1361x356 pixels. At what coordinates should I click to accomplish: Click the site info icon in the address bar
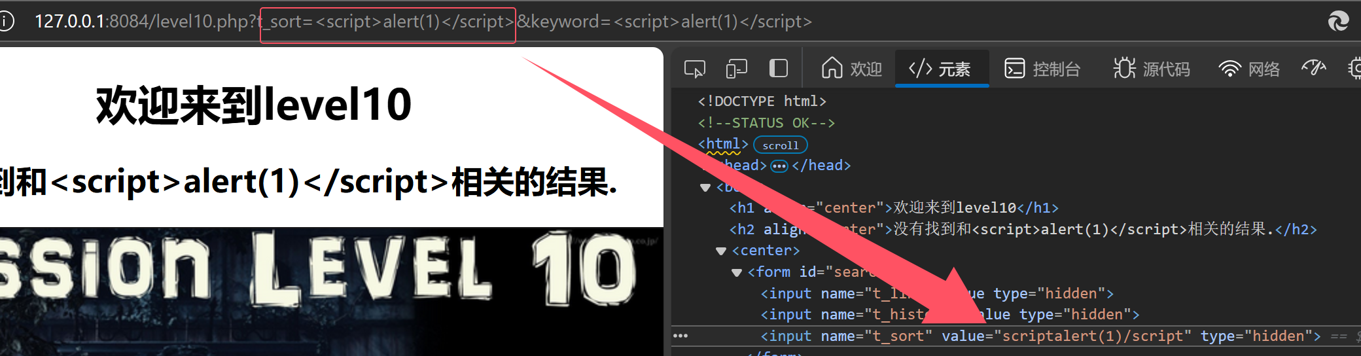pyautogui.click(x=6, y=22)
